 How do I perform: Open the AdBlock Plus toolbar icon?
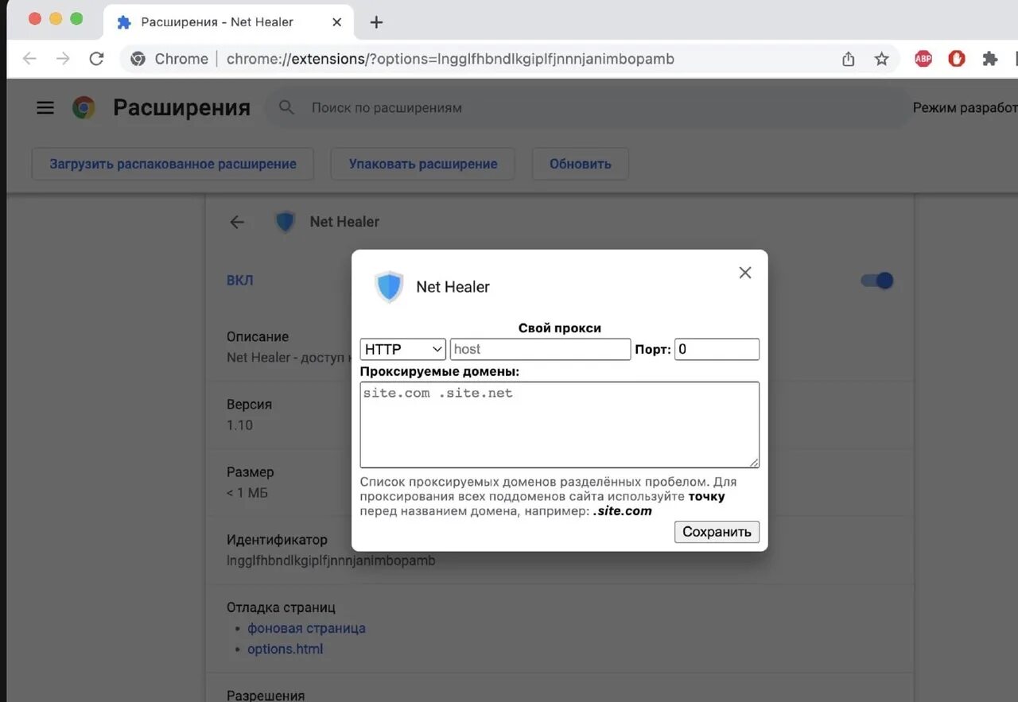tap(923, 58)
